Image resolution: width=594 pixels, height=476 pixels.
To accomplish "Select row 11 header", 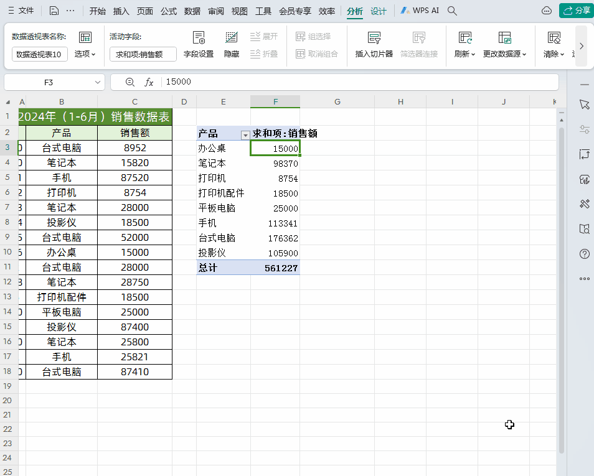I will [x=7, y=266].
